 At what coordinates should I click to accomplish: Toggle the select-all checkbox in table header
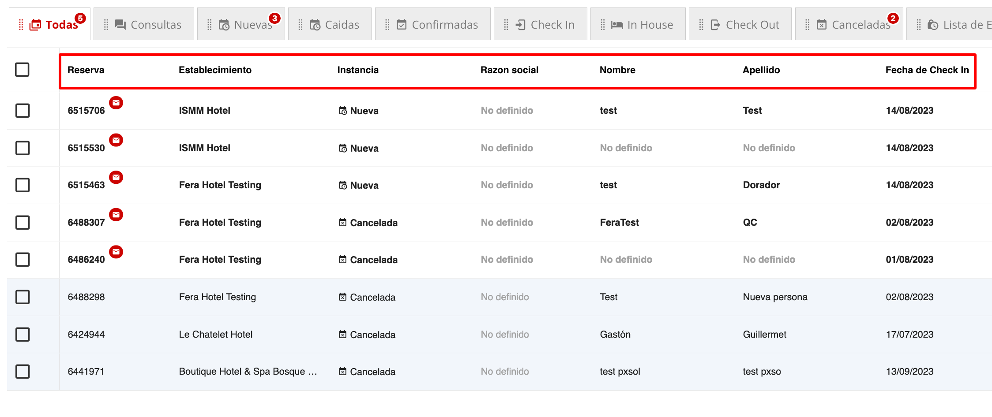(x=22, y=70)
